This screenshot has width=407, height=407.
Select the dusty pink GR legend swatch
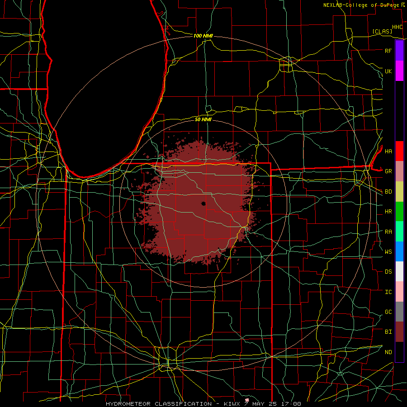point(399,171)
